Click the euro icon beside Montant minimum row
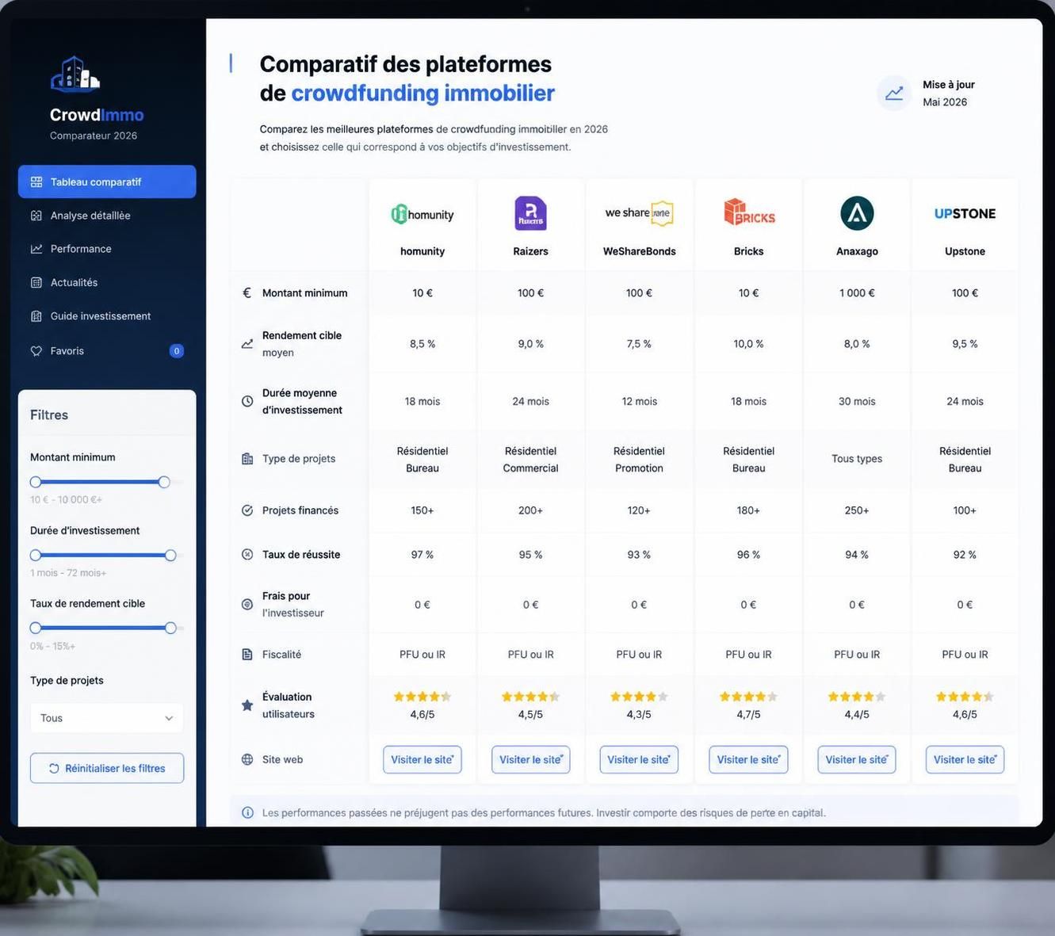The image size is (1055, 936). [247, 292]
